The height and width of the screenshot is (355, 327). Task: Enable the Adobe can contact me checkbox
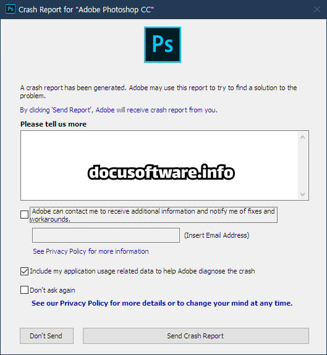click(24, 214)
